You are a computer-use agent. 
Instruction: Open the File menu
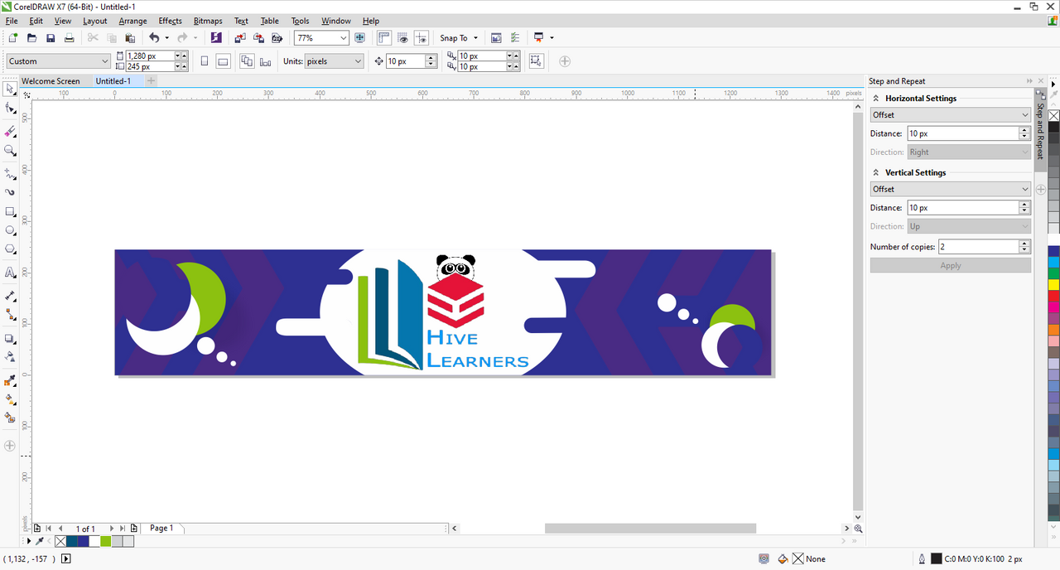[x=12, y=21]
